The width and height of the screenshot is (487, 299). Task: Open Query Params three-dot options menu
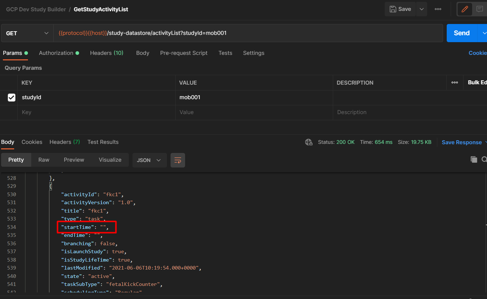[x=455, y=82]
